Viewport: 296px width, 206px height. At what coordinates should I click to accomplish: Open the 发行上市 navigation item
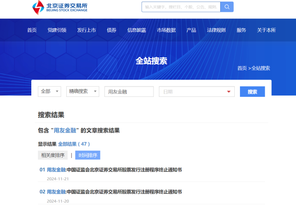(86, 30)
